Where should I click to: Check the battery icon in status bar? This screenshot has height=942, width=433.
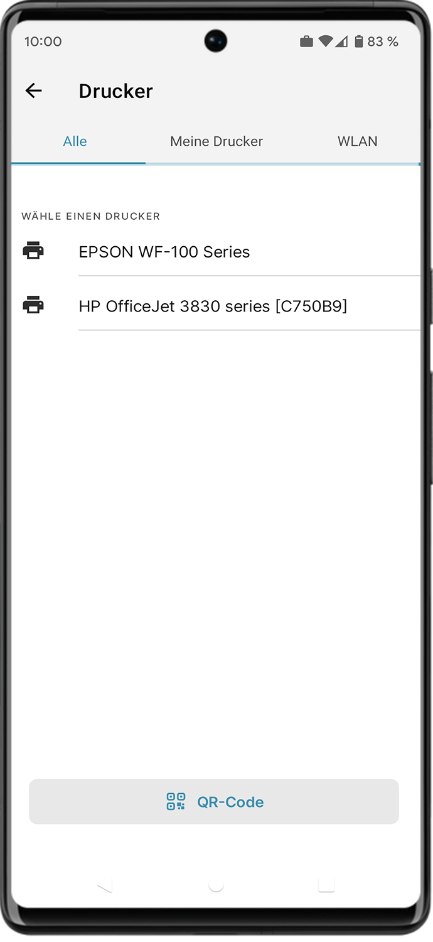pos(358,41)
